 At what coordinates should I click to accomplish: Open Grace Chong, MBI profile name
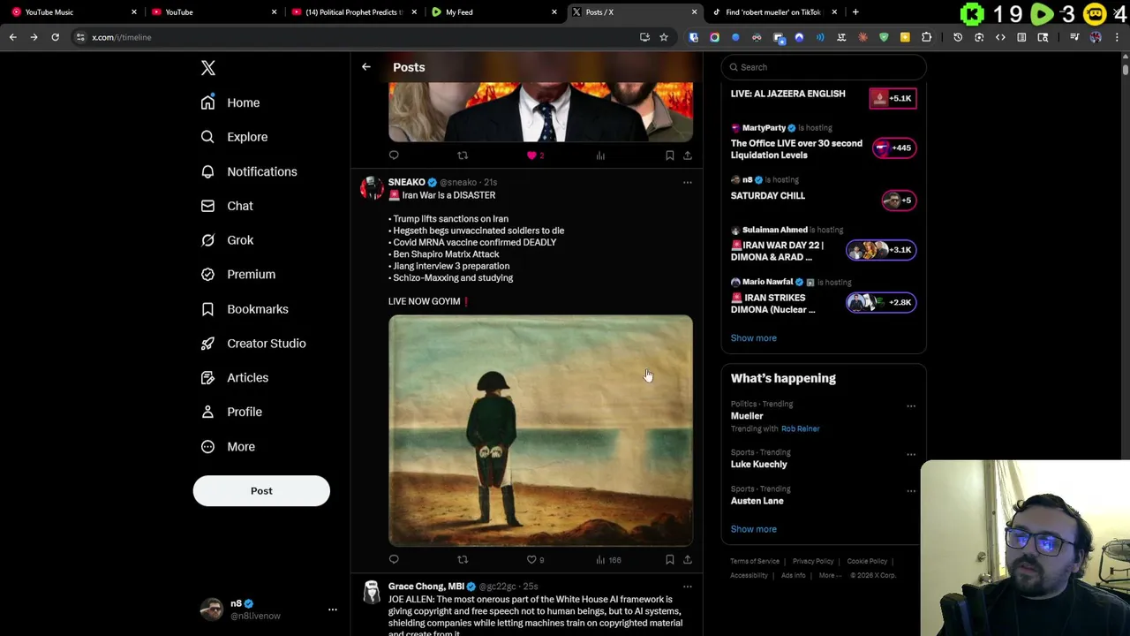426,587
